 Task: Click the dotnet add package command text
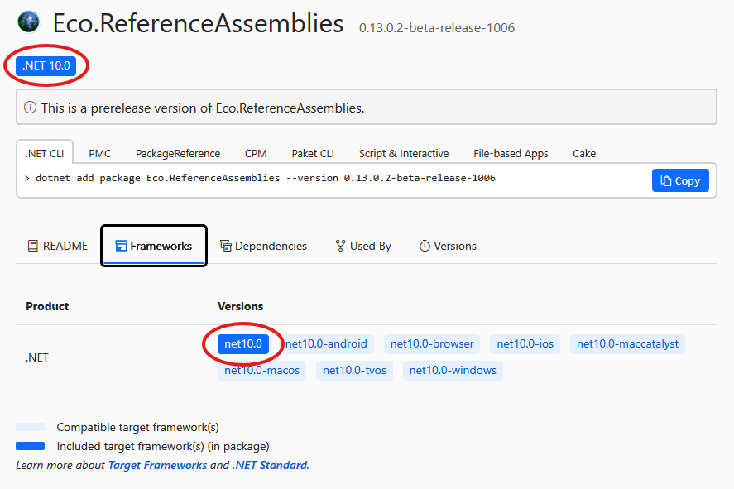point(266,178)
